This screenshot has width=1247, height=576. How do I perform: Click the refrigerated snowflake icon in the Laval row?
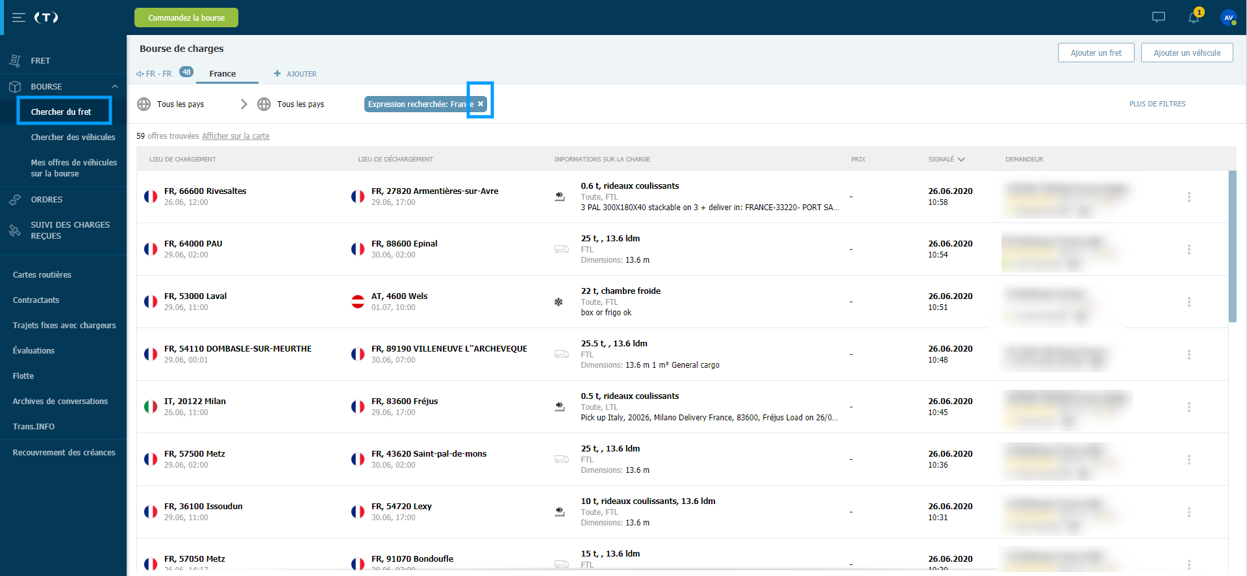click(x=559, y=302)
